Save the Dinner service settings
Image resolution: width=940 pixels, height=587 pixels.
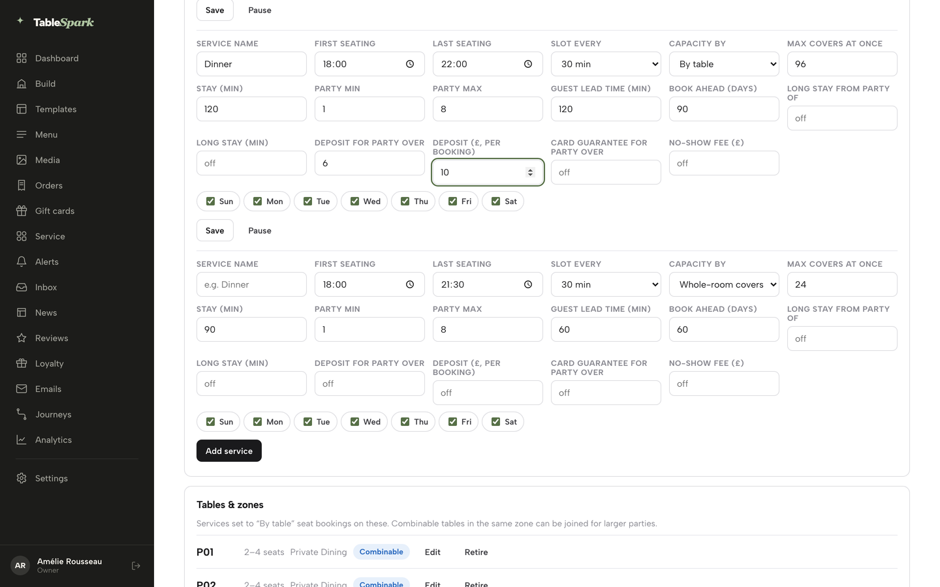(x=215, y=230)
